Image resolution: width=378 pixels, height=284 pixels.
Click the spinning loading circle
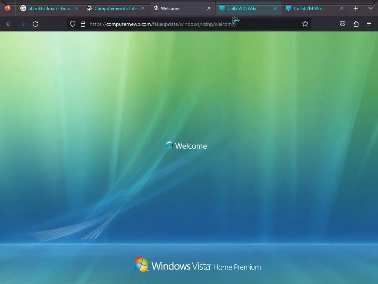click(x=169, y=145)
